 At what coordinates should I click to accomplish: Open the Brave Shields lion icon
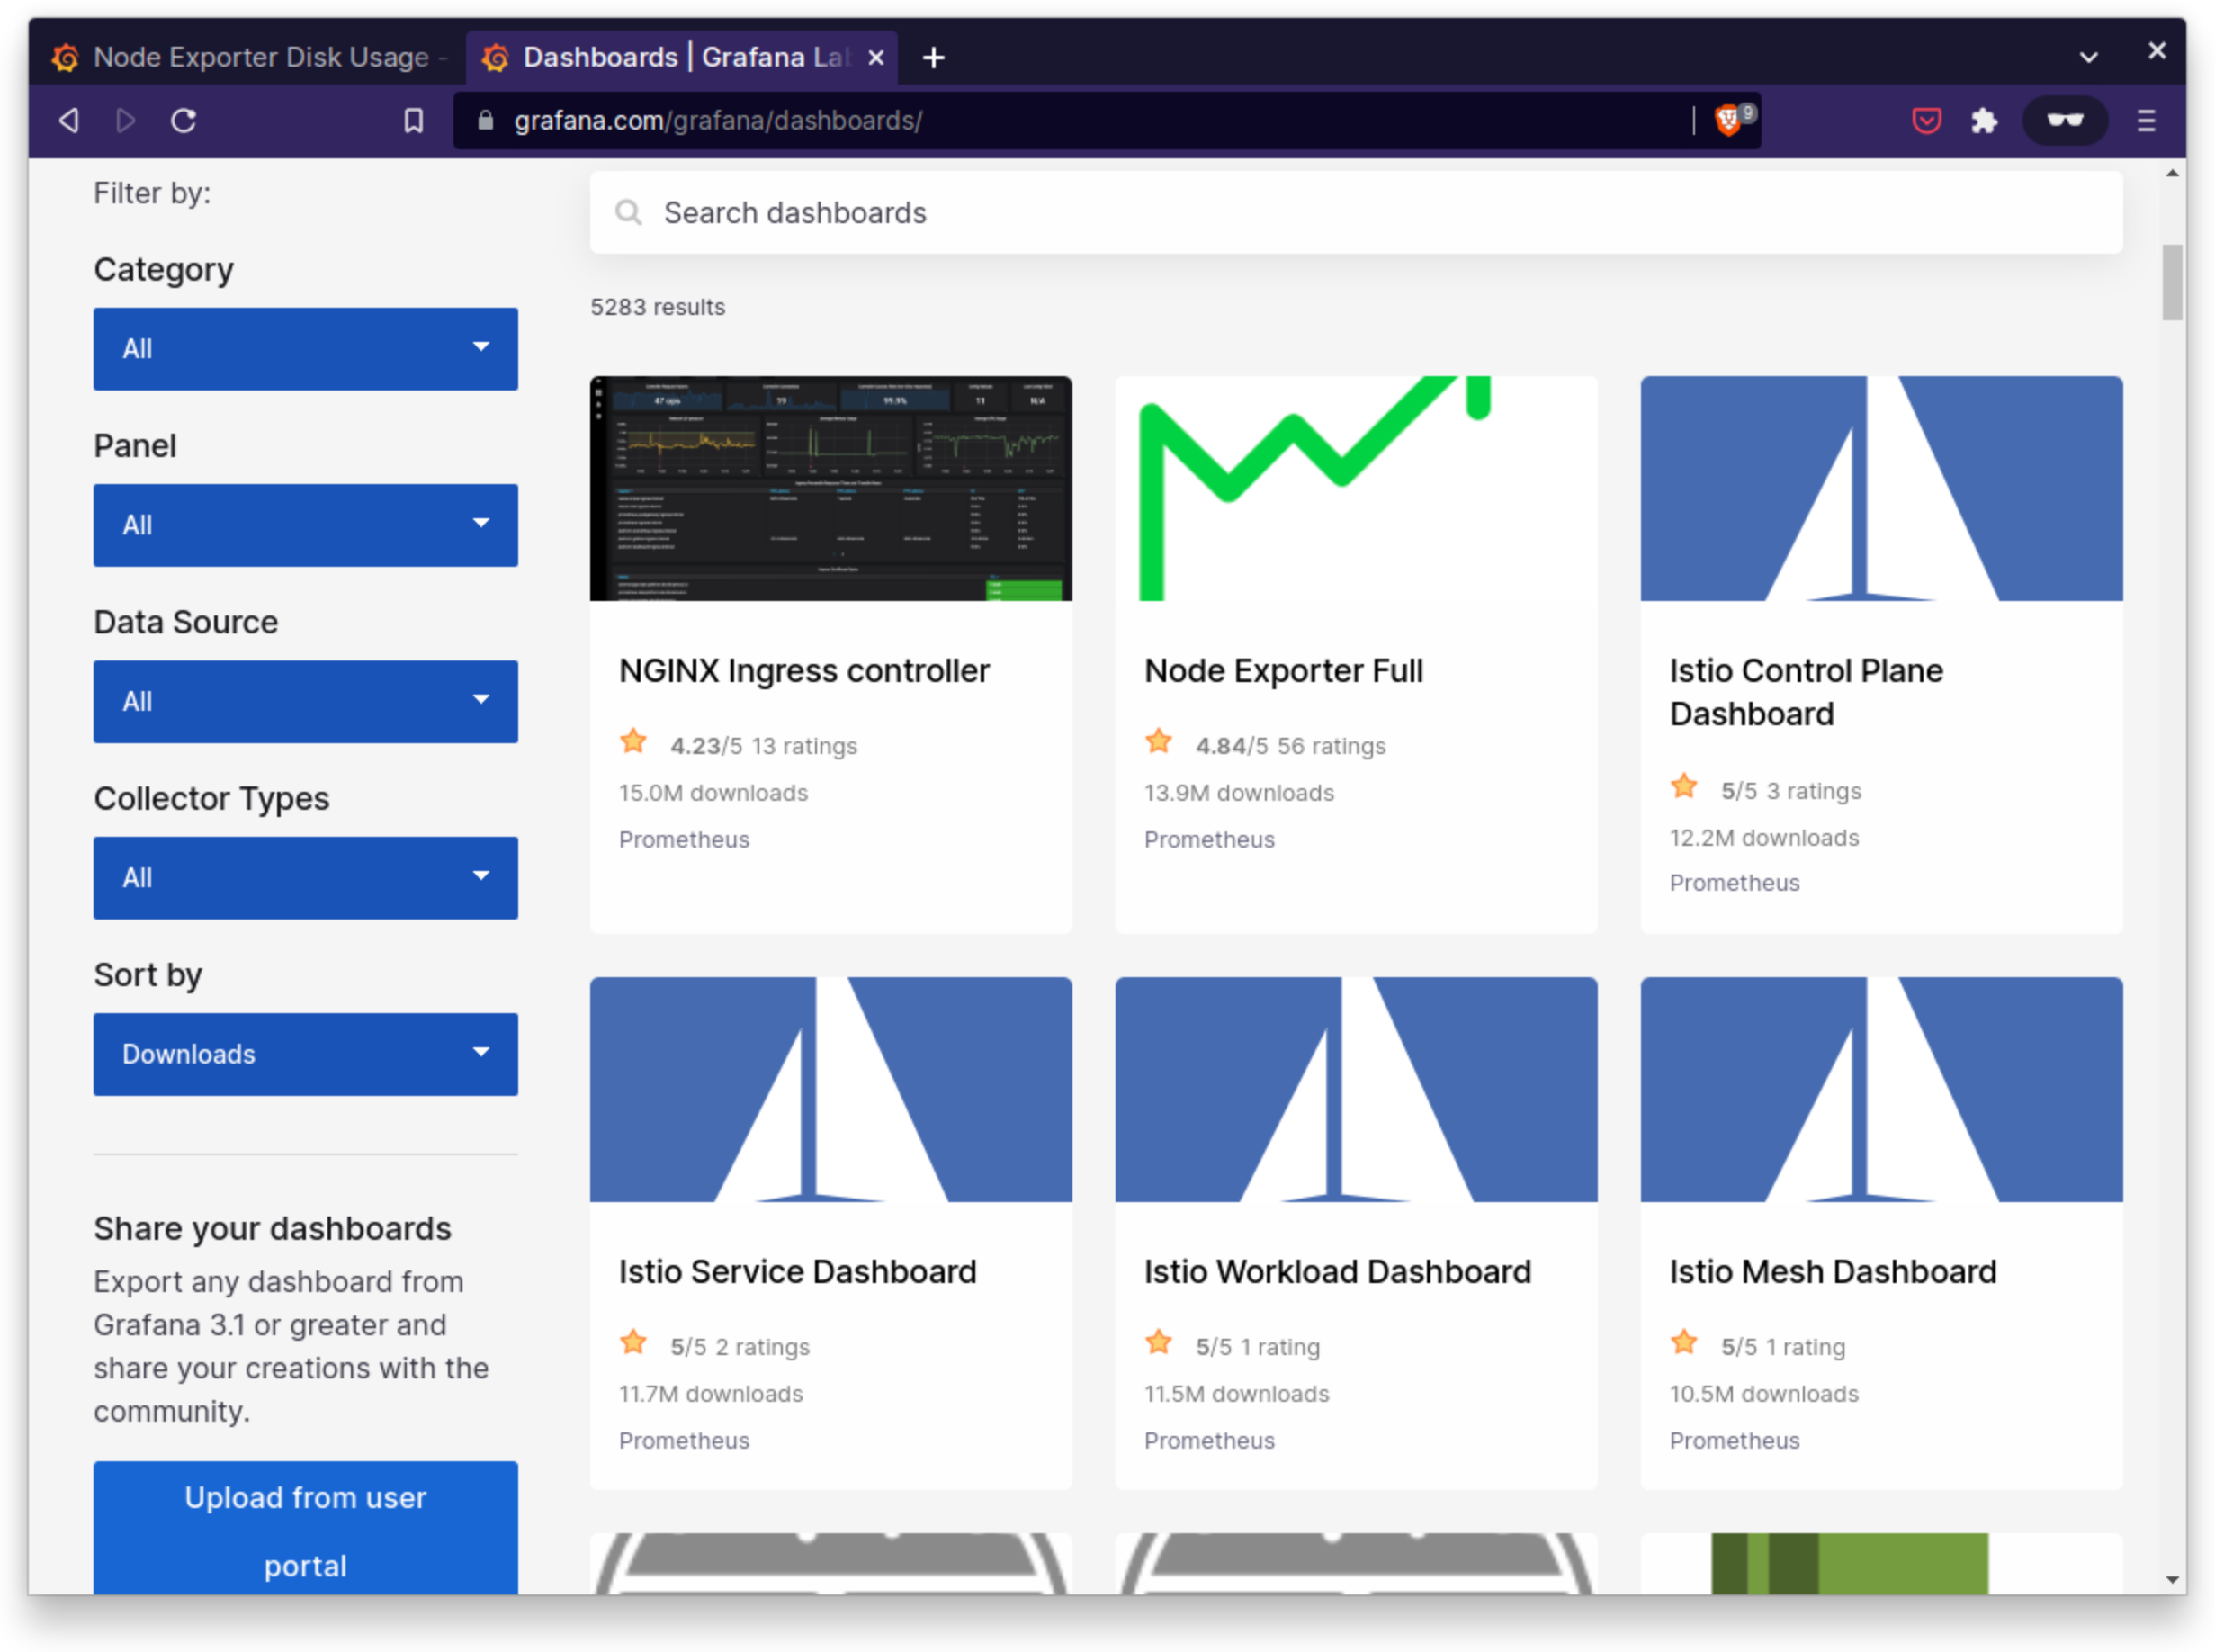(x=1727, y=121)
